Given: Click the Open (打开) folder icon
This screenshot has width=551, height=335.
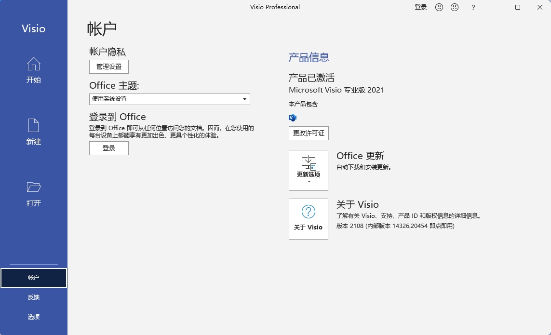Looking at the screenshot, I should (x=33, y=187).
